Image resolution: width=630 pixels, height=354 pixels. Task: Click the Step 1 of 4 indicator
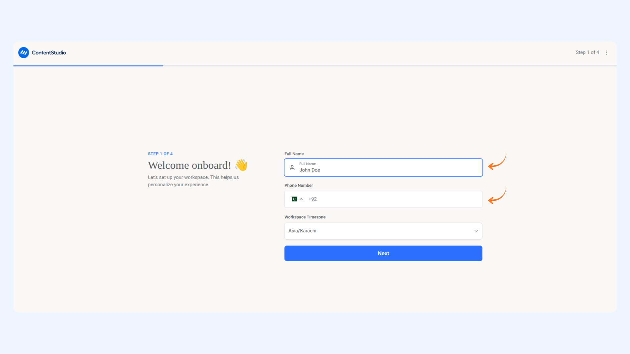(x=587, y=52)
